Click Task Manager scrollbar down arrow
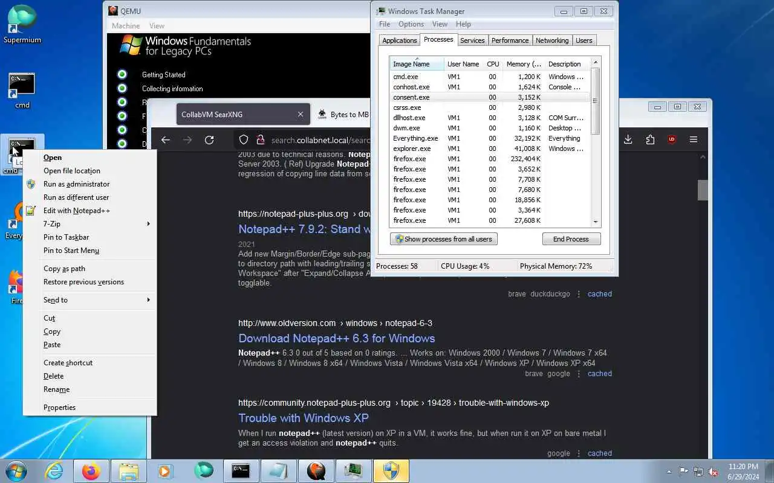Image resolution: width=774 pixels, height=483 pixels. coord(596,222)
